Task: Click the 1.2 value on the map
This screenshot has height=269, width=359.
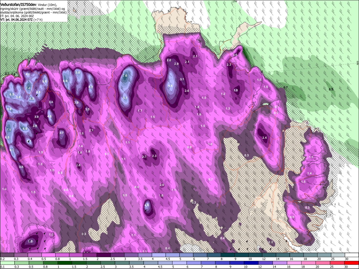Action: point(223,94)
